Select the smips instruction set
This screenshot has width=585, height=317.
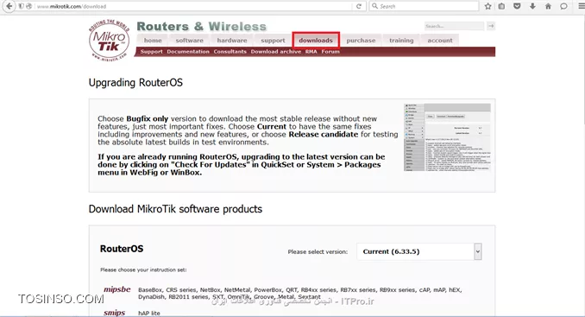(x=114, y=313)
